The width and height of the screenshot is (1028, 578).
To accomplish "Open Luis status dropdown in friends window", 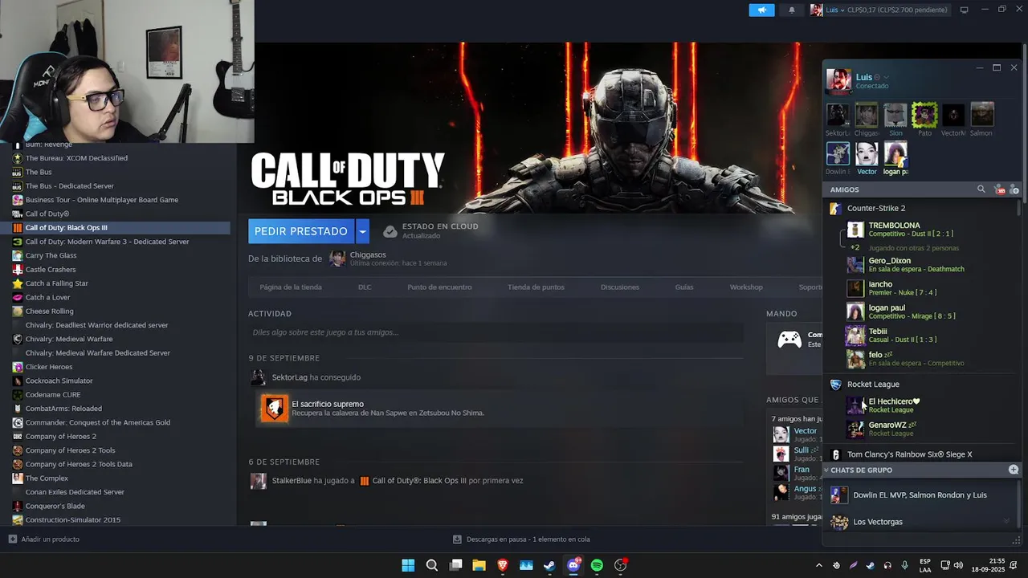I will 887,77.
